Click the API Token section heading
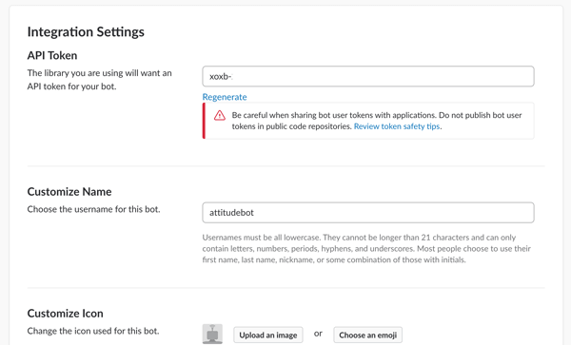Viewport: 571px width, 345px height. pyautogui.click(x=52, y=56)
